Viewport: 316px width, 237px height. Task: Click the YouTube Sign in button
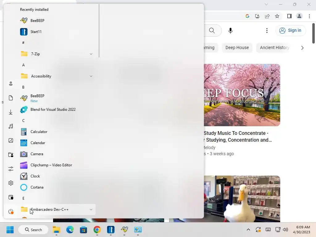(290, 31)
